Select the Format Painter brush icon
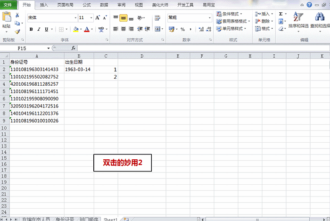330x221 pixels. (x=17, y=32)
